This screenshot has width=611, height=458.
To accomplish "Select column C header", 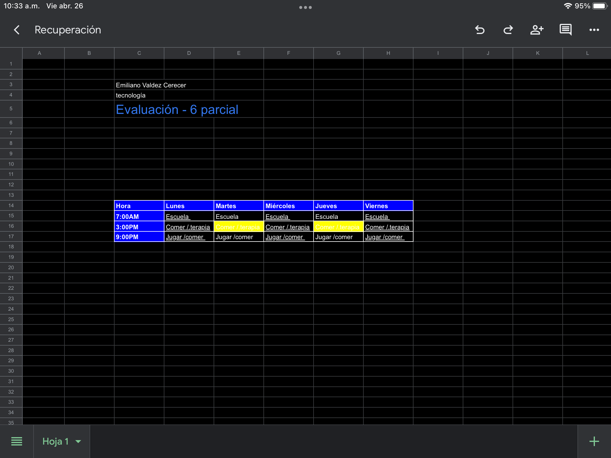I will tap(139, 53).
